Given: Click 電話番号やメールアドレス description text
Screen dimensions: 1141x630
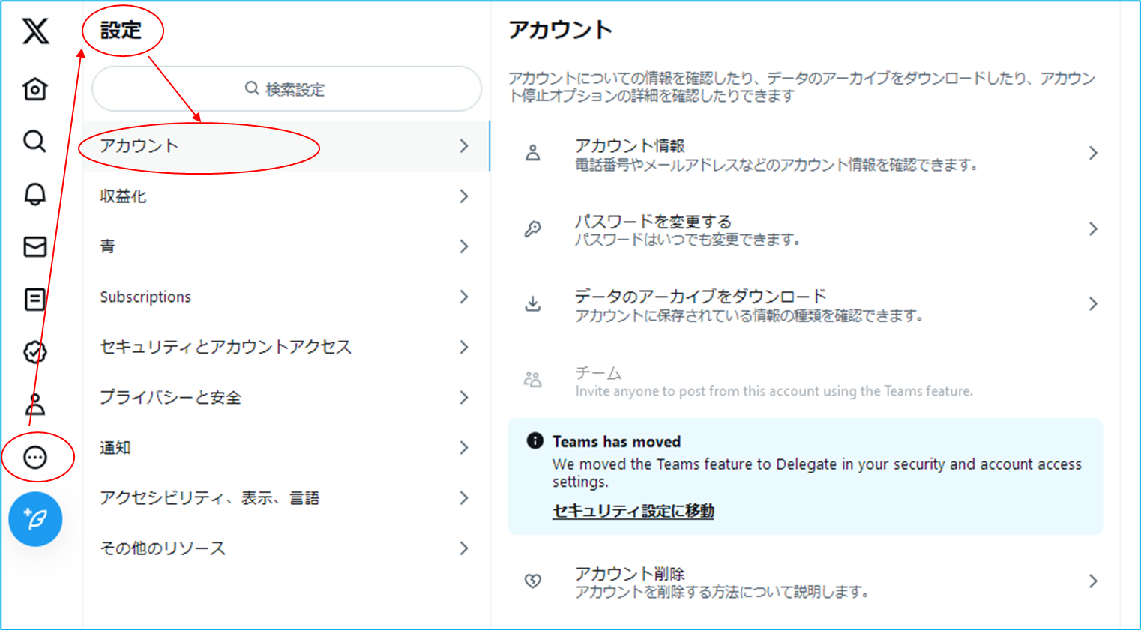Looking at the screenshot, I should pos(776,164).
